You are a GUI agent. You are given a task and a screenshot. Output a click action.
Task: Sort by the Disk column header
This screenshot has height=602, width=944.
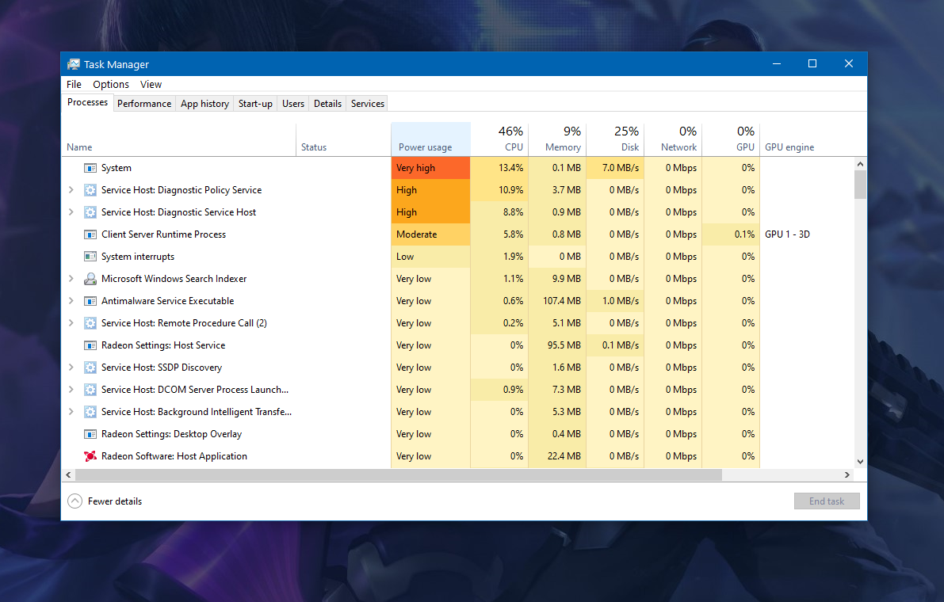point(615,139)
